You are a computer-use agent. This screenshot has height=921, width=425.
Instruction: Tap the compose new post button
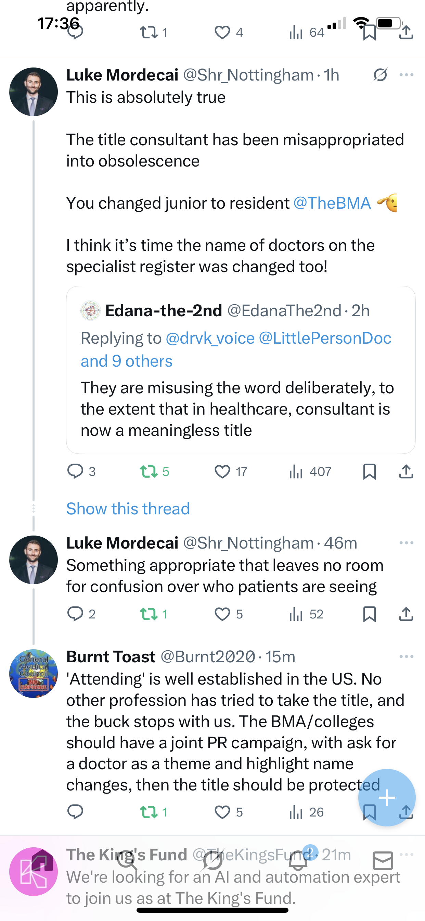(387, 797)
